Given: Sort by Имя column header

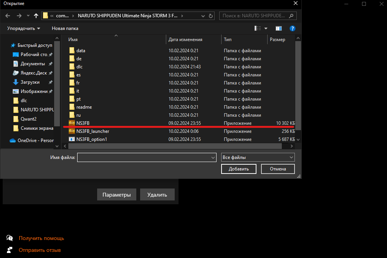Looking at the screenshot, I should pos(73,40).
